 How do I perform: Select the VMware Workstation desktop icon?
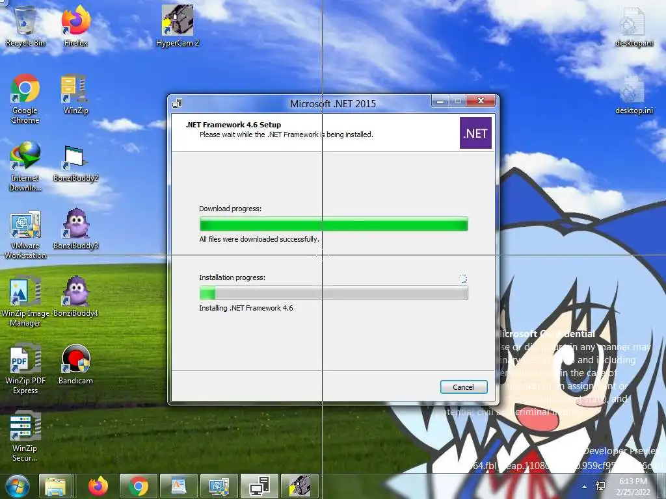point(25,234)
